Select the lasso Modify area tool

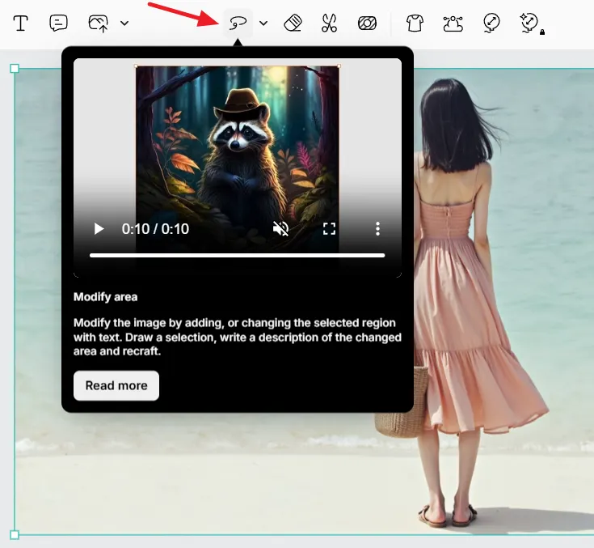pos(238,23)
